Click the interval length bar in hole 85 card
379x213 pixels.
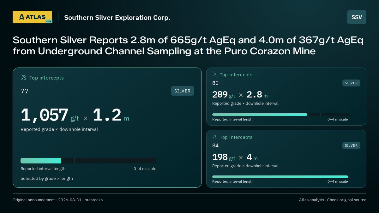pos(280,115)
